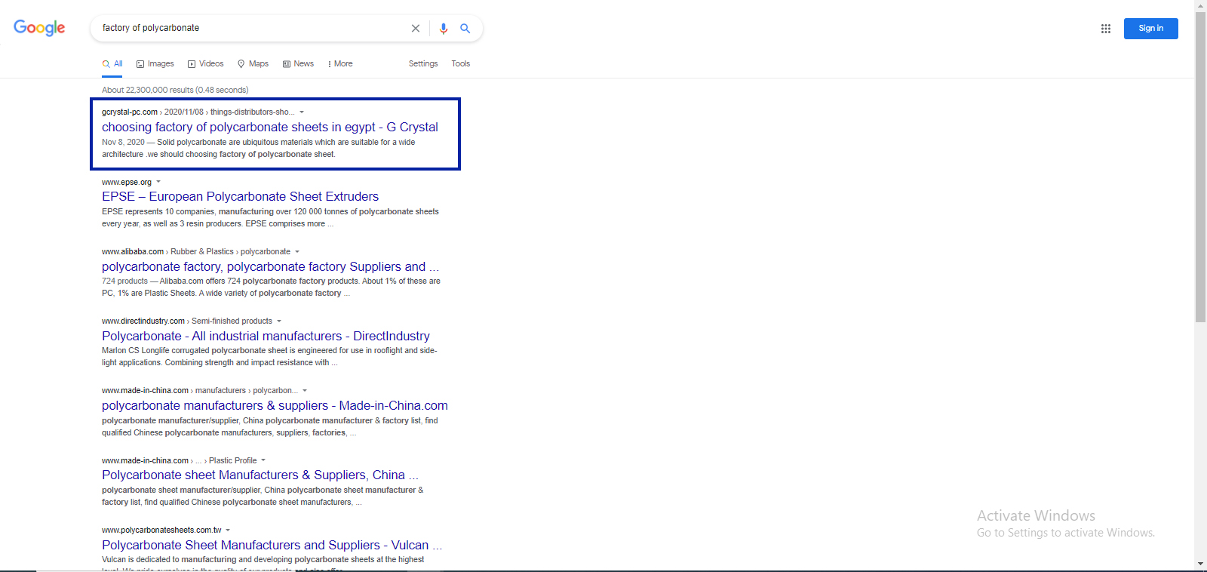
Task: Expand dropdown arrow next to directindustry.com breadcrumb
Action: (x=279, y=321)
